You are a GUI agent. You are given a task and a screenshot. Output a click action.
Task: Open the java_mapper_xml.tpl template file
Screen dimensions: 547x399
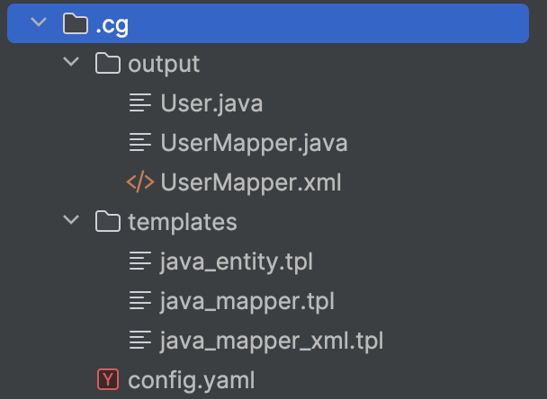tap(272, 341)
